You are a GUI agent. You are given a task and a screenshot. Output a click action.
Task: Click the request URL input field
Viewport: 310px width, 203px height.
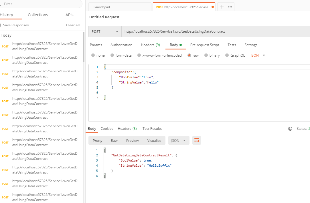pyautogui.click(x=216, y=32)
